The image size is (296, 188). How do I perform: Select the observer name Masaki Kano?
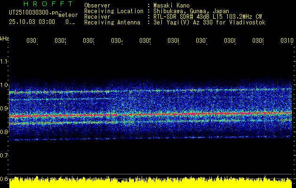171,6
